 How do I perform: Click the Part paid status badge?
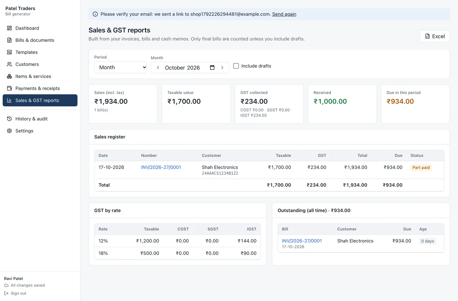[421, 167]
